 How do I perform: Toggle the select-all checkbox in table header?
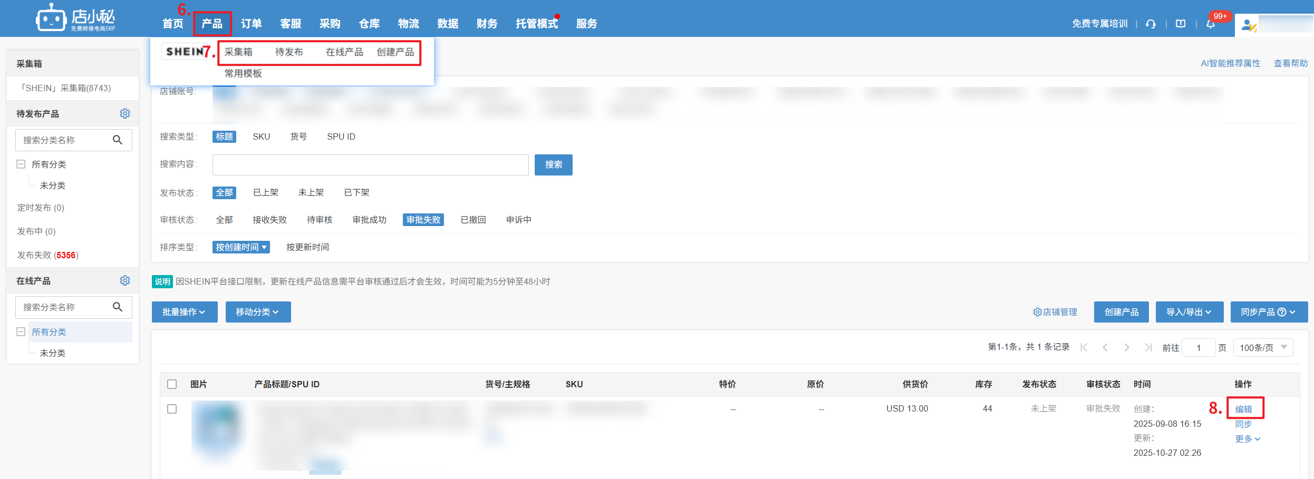172,384
